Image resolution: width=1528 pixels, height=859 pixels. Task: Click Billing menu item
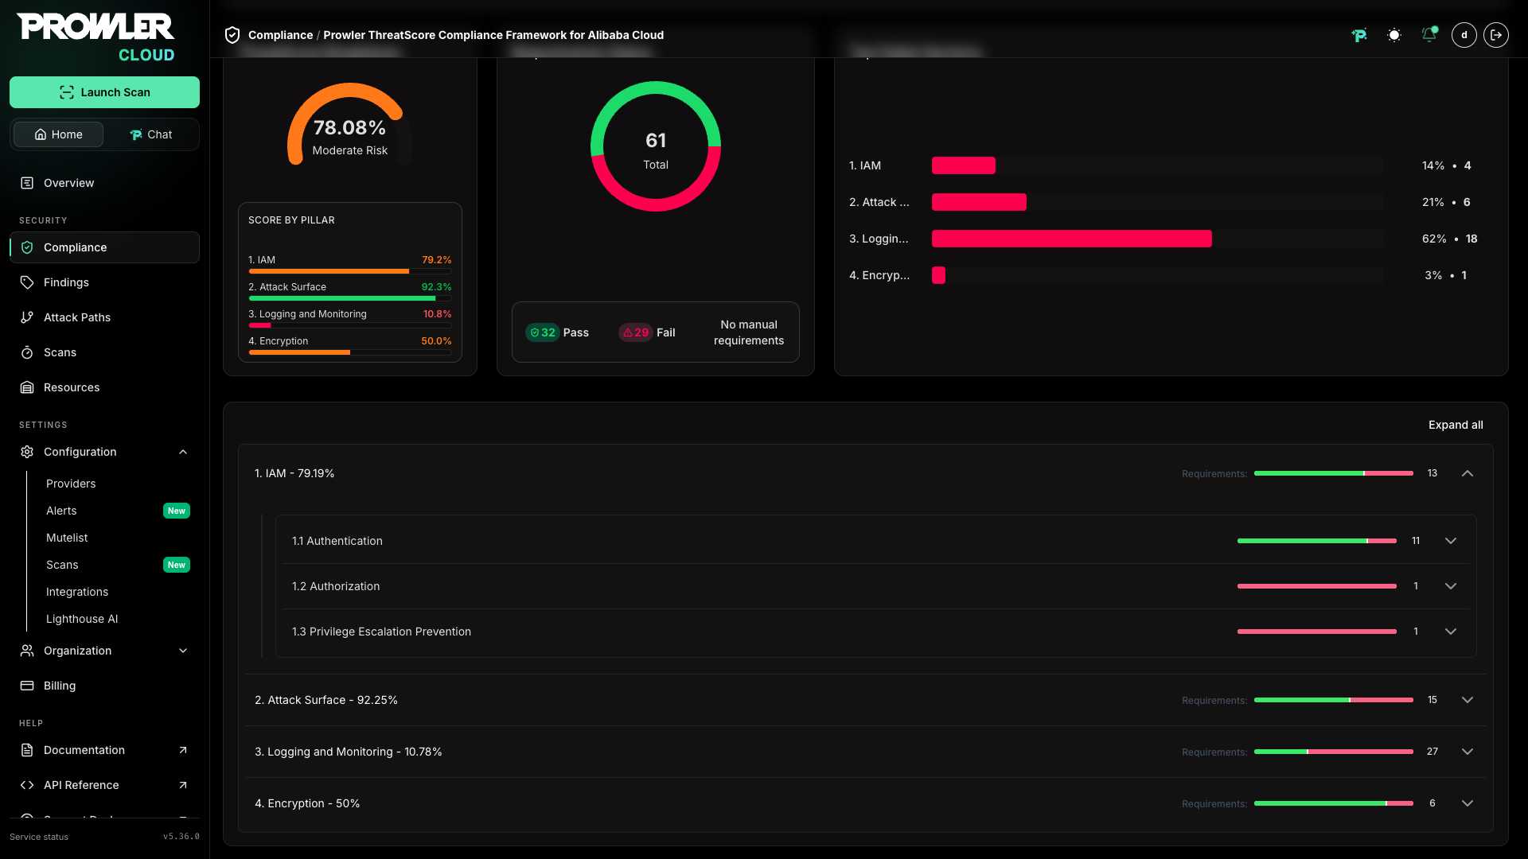(104, 686)
